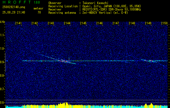Click the 1.1 frequency axis label
This screenshot has width=170, height=108.
coord(2,35)
